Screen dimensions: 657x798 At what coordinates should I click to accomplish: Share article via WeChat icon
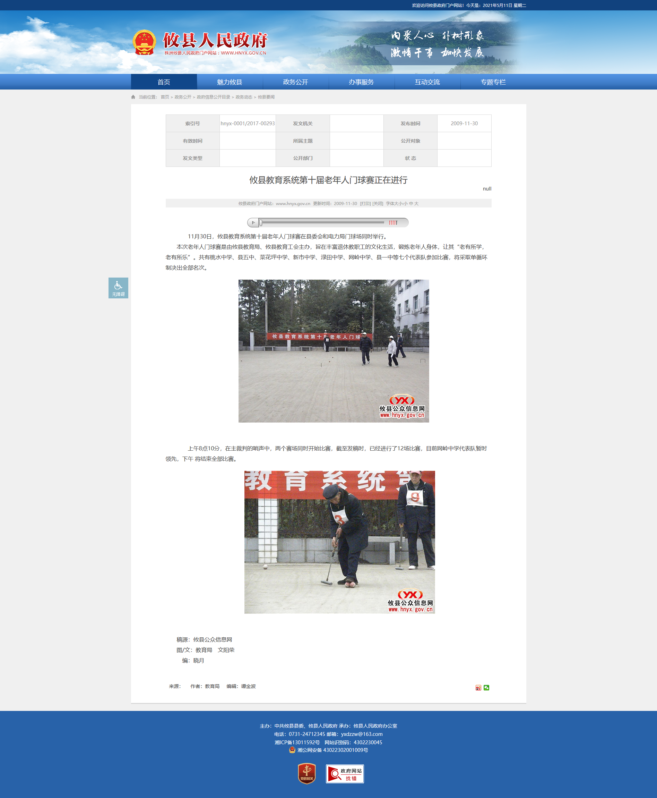[486, 688]
